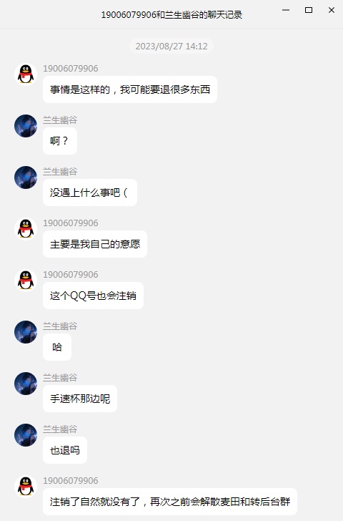Maximize the chat record window
The width and height of the screenshot is (343, 521).
pos(309,10)
